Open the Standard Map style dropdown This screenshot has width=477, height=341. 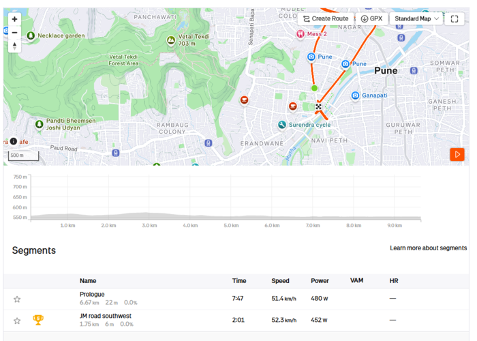pyautogui.click(x=416, y=19)
